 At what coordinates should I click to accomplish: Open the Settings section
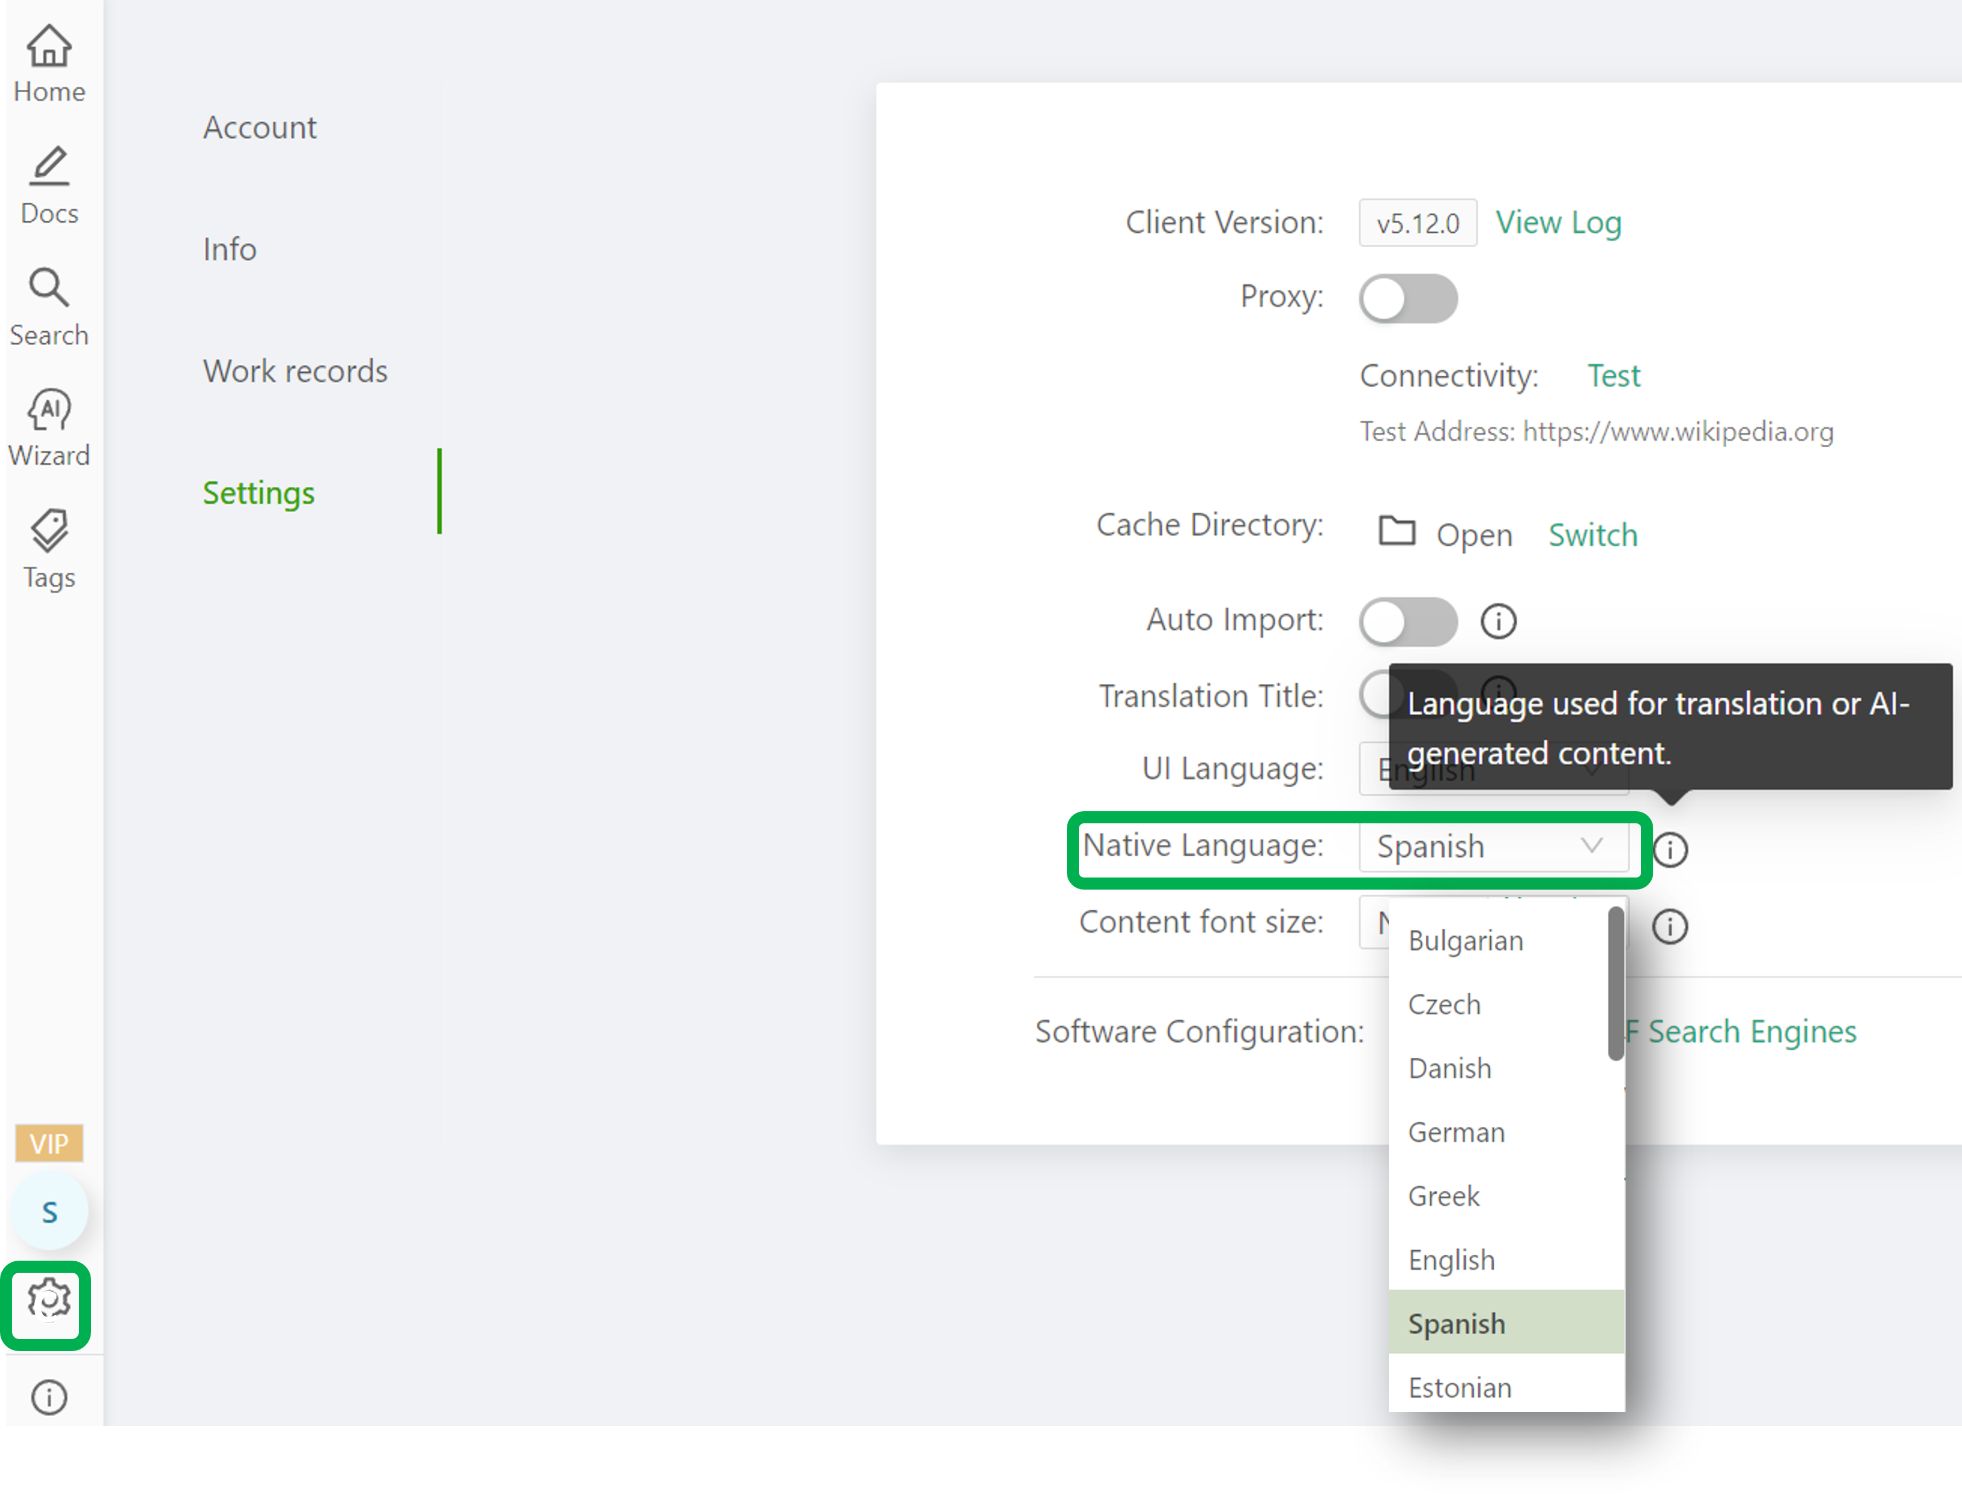tap(259, 494)
